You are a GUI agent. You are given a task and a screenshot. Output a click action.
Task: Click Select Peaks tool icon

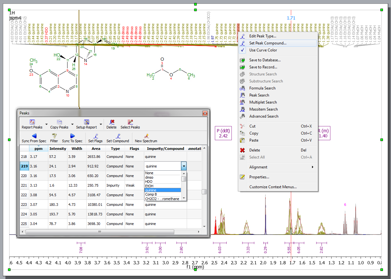[130, 122]
